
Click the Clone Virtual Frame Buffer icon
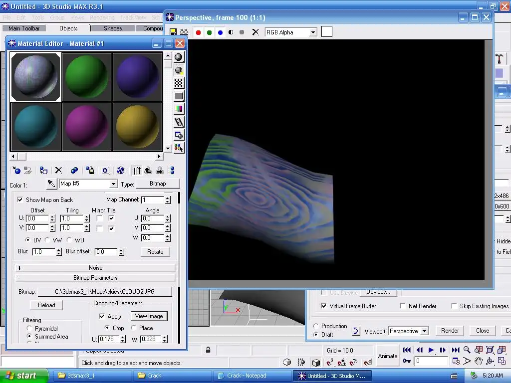coord(184,32)
